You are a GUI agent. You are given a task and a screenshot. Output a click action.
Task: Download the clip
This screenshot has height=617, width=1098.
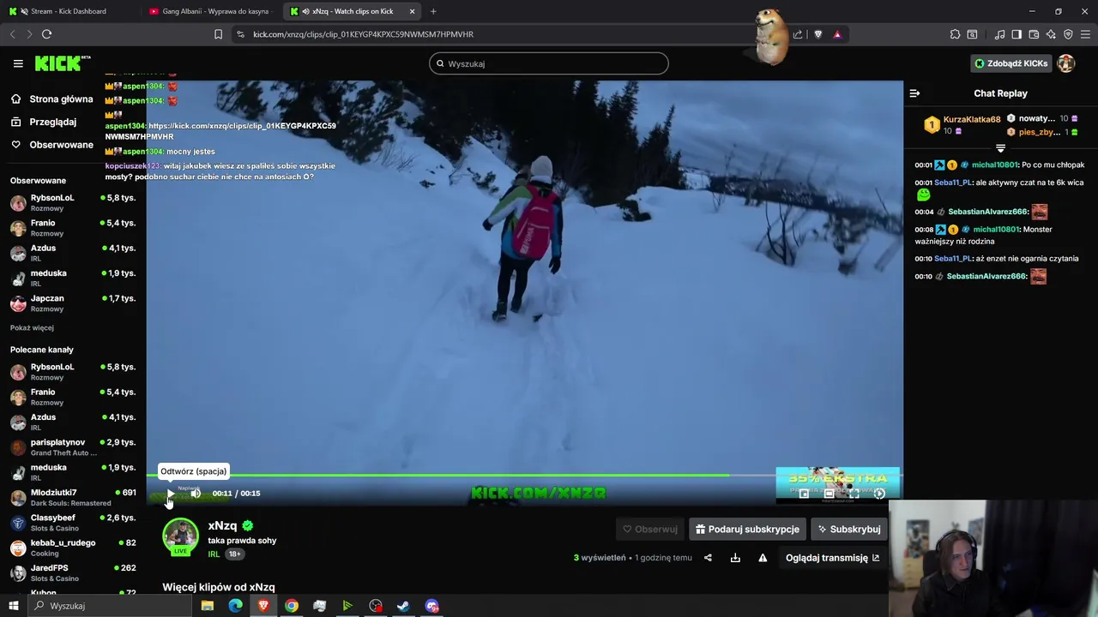coord(735,558)
